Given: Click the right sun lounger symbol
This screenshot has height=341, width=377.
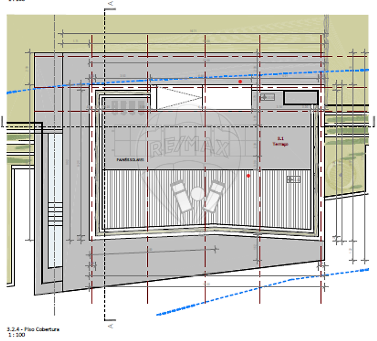Looking at the screenshot, I should (214, 196).
